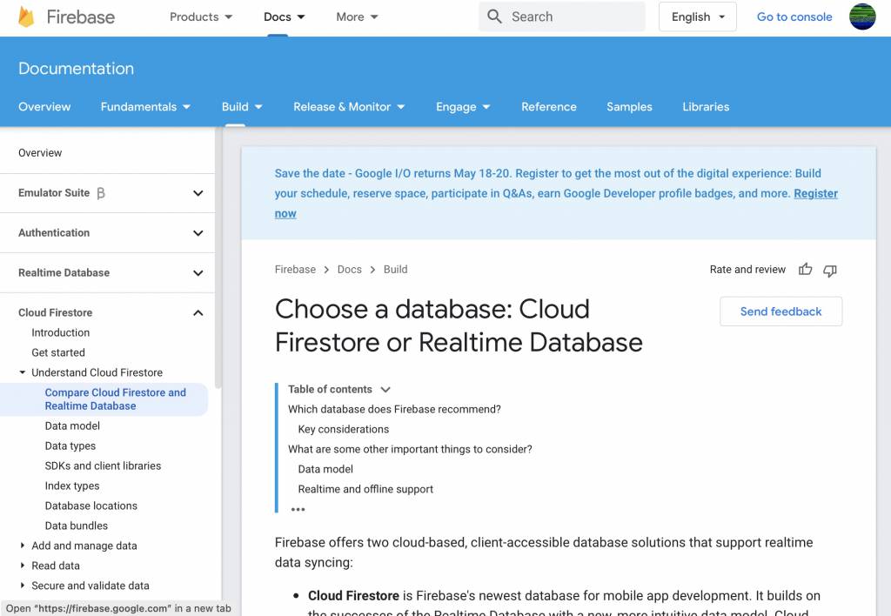Click the thumbs down rating icon
The width and height of the screenshot is (891, 616).
830,271
